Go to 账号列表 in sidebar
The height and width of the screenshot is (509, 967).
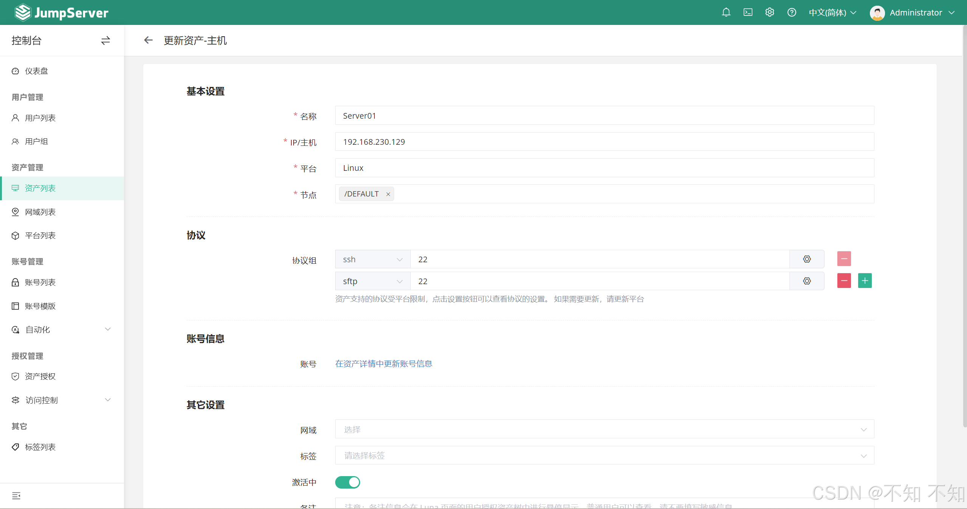tap(40, 282)
